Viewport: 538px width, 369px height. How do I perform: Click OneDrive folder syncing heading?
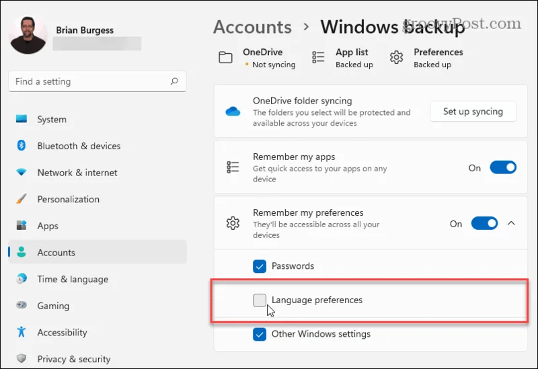(x=302, y=101)
